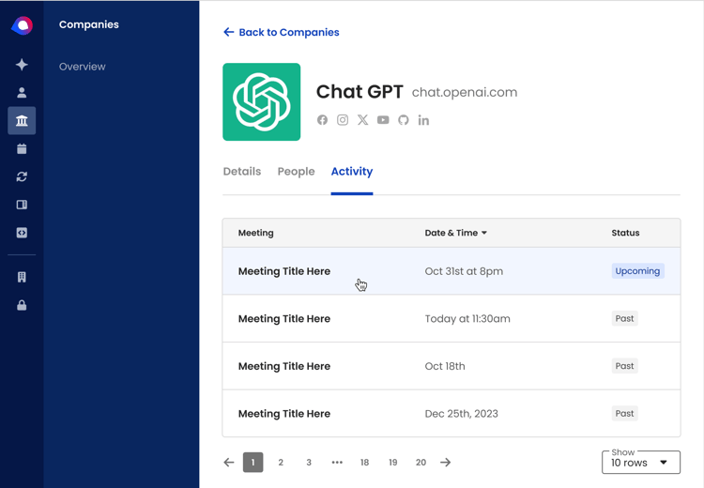Open the lock icon in sidebar
This screenshot has width=704, height=488.
22,305
